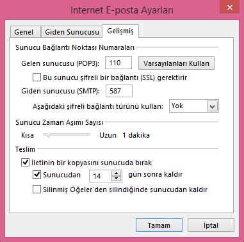Enable the SSL şifreli bağlantı checkbox
Viewport: 244px width, 242px height.
click(x=37, y=77)
